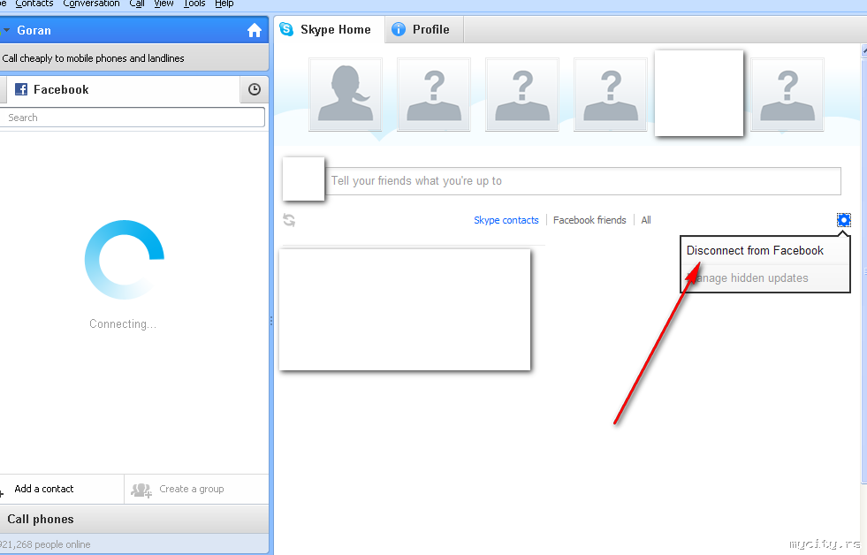Open the Recent history clock icon
867x555 pixels.
coord(255,89)
